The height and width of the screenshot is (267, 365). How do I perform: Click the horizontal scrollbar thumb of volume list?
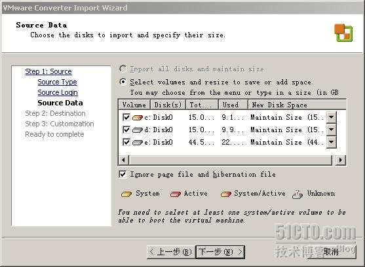click(230, 160)
